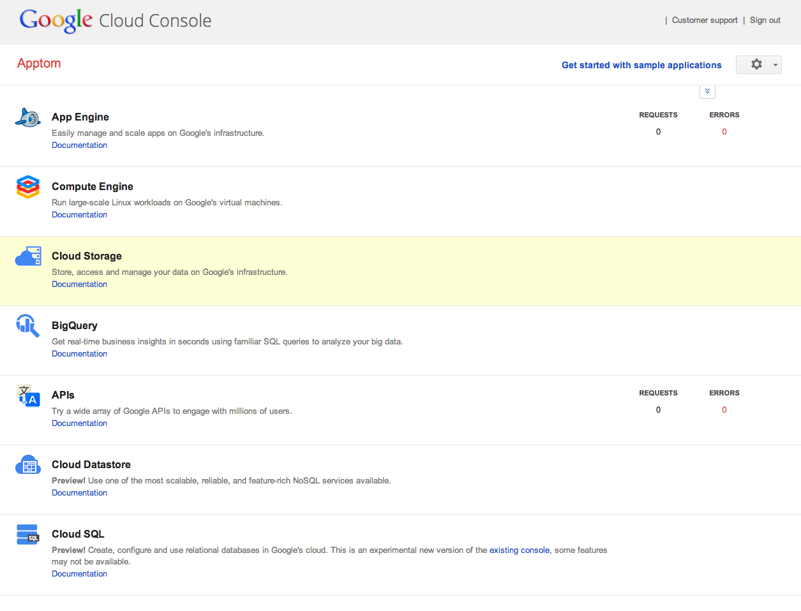Open BigQuery Documentation link

pos(79,354)
